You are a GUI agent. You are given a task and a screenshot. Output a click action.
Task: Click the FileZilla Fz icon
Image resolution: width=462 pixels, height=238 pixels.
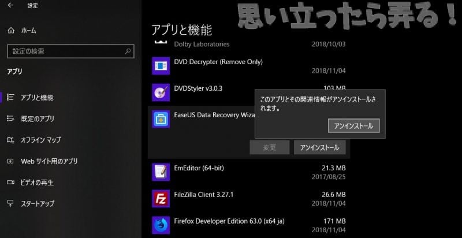click(x=161, y=199)
